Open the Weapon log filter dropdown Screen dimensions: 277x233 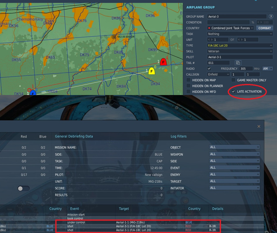click(x=234, y=154)
